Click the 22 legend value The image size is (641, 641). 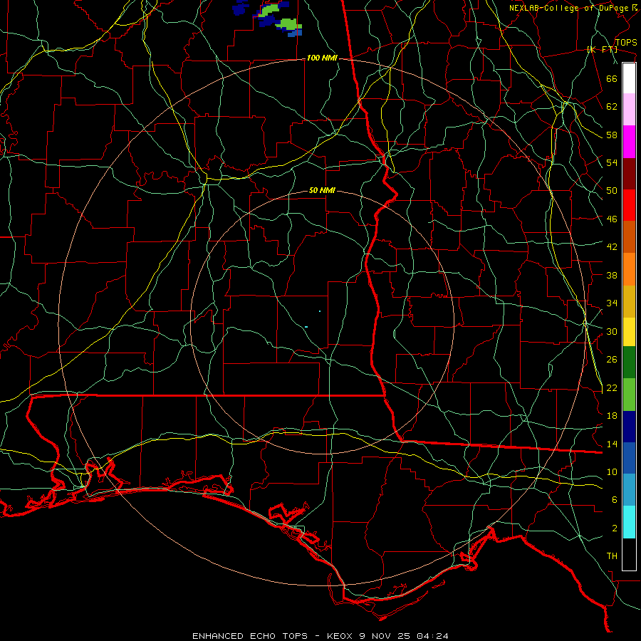tap(612, 388)
